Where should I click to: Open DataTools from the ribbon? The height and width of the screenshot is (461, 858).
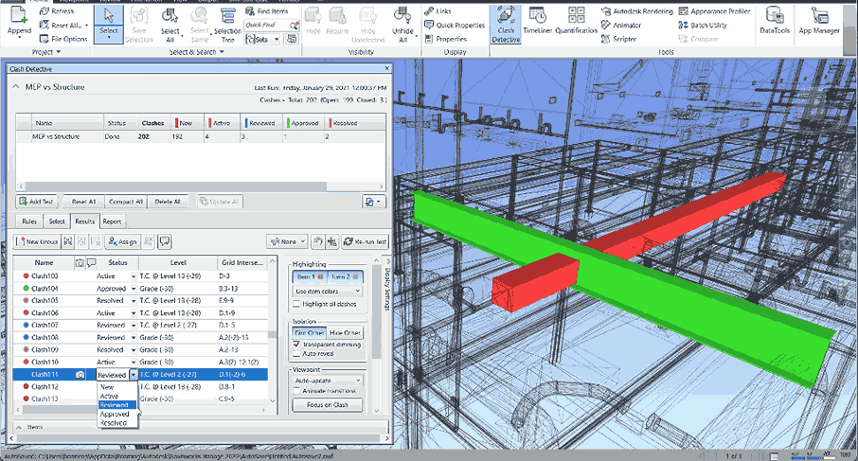[x=774, y=21]
